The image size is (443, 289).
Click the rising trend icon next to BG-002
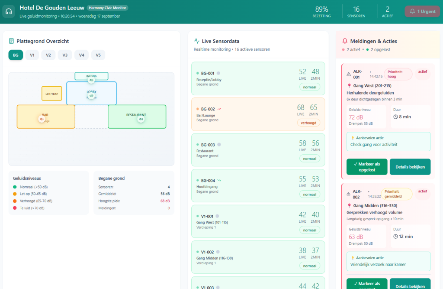click(219, 109)
